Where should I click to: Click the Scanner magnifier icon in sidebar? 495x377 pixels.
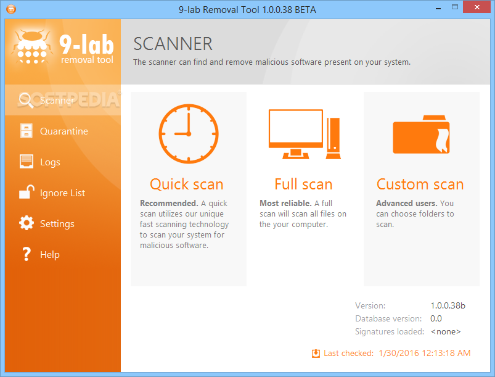[26, 100]
